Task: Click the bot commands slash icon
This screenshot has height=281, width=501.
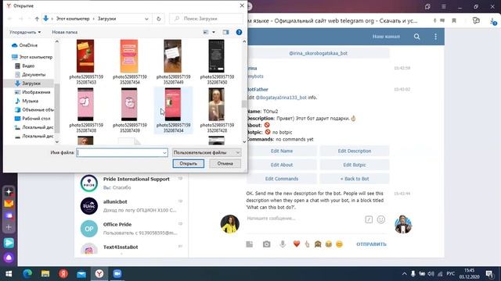Action: pos(369,219)
